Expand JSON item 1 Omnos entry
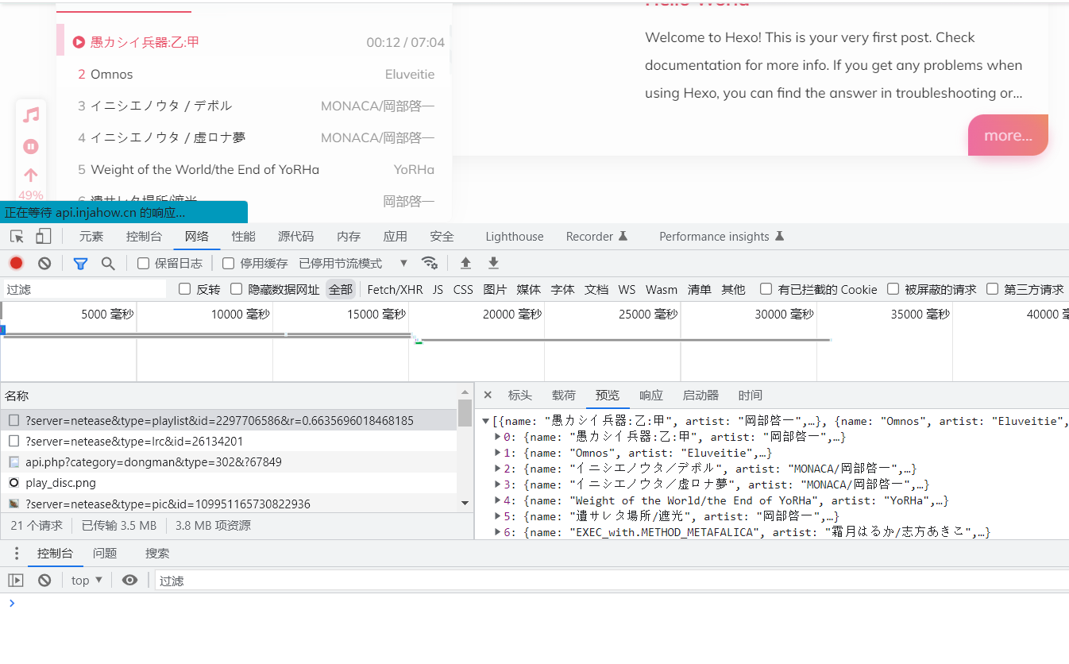This screenshot has height=664, width=1069. (498, 453)
